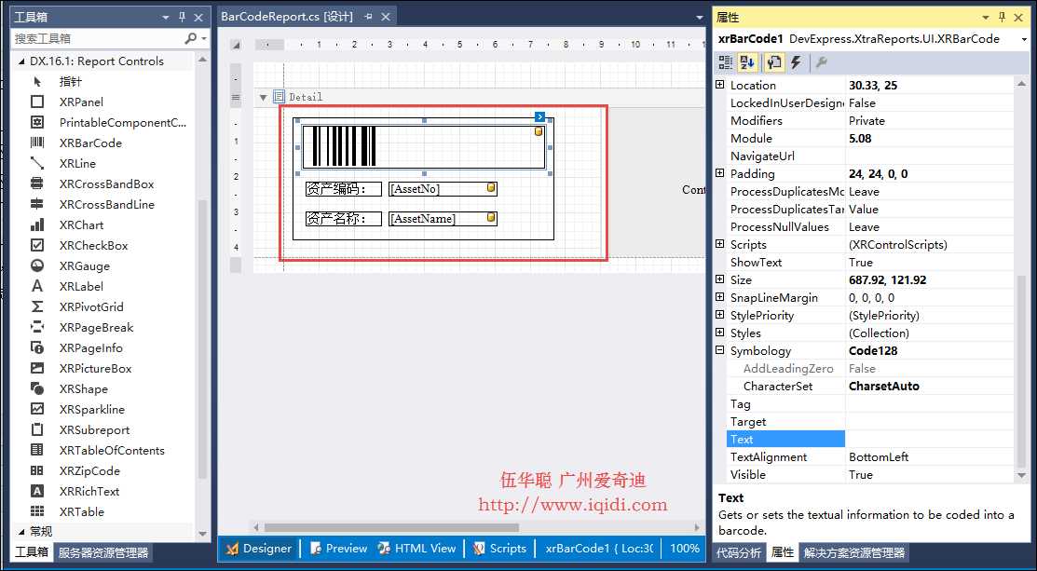Image resolution: width=1037 pixels, height=571 pixels.
Task: Expand the Scripts property
Action: tap(720, 244)
